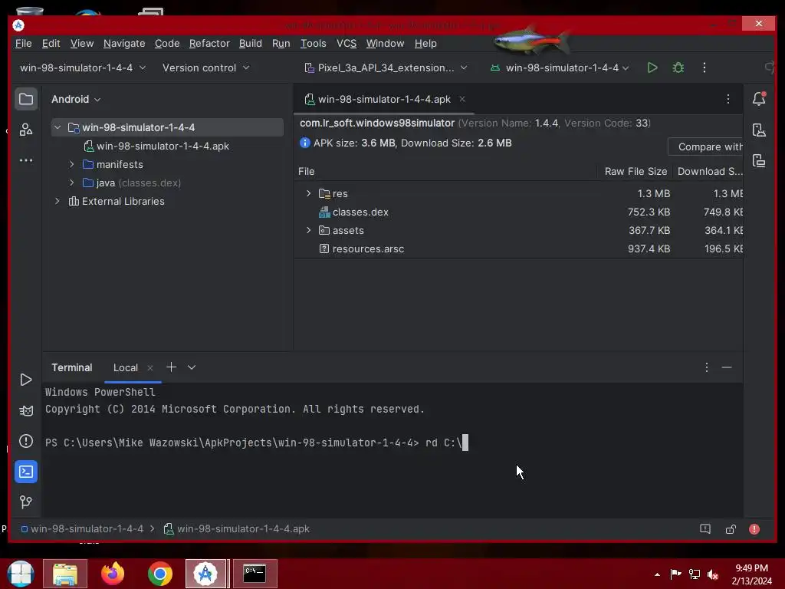Show hidden system tray icons arrow
This screenshot has height=589, width=785.
657,574
